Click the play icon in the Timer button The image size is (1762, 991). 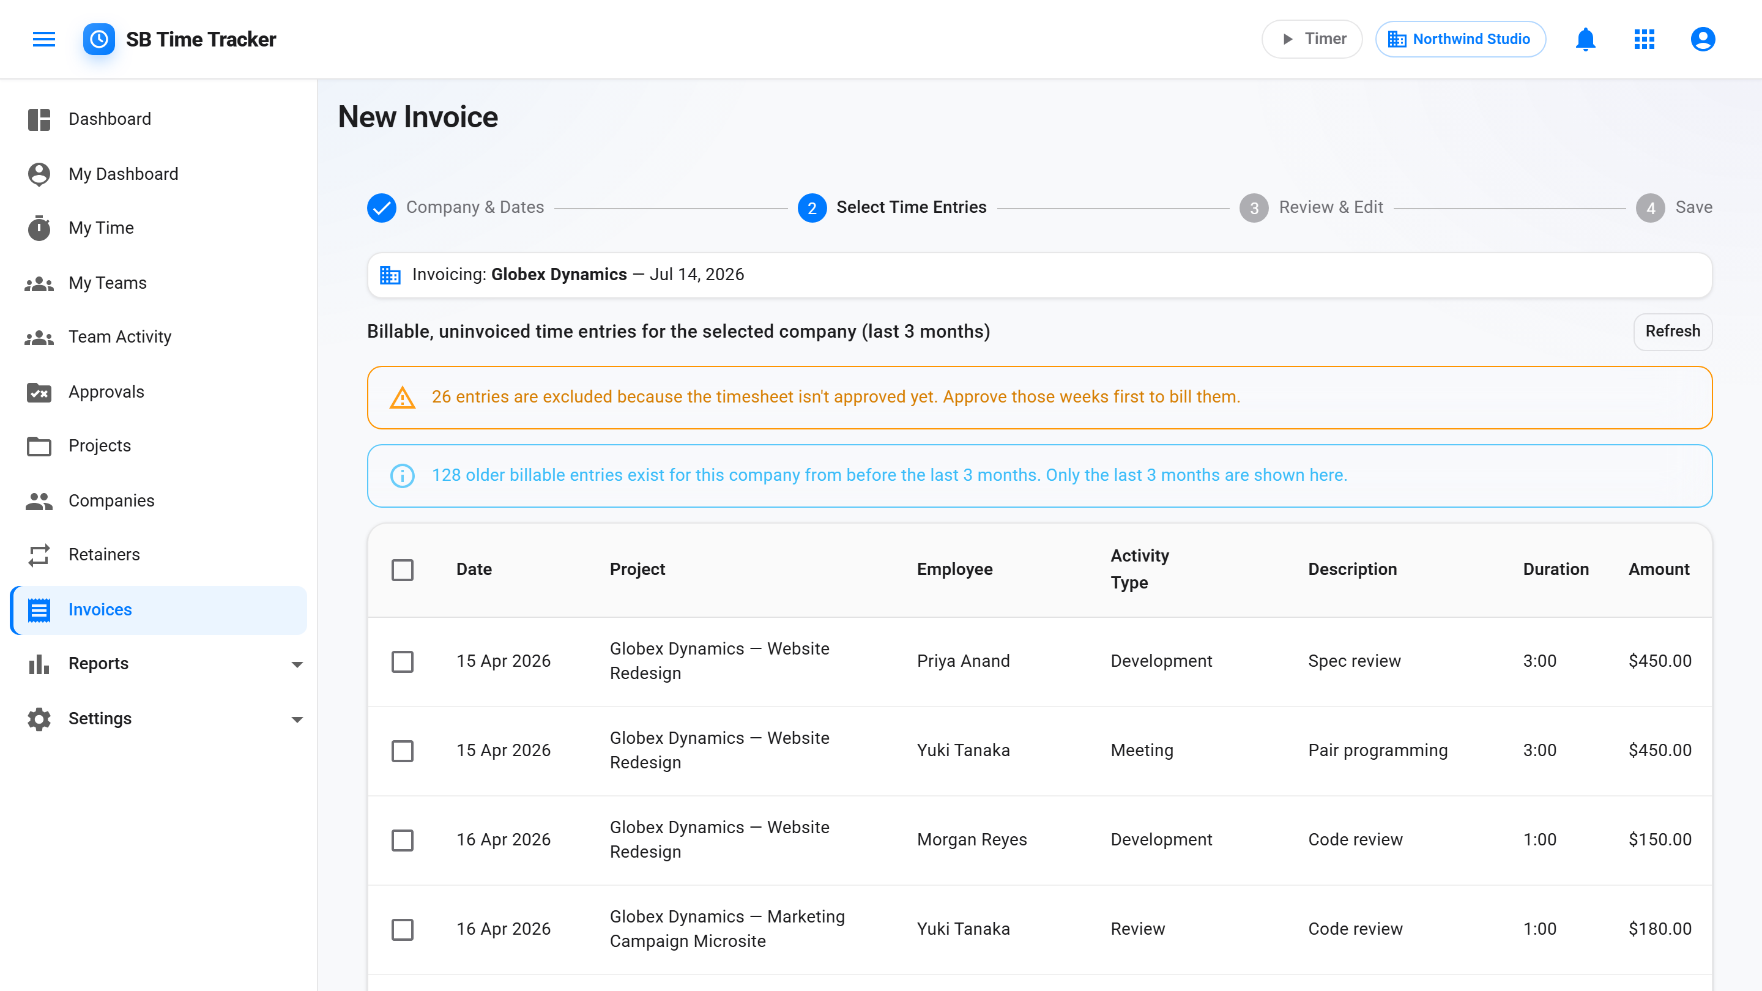pos(1287,39)
